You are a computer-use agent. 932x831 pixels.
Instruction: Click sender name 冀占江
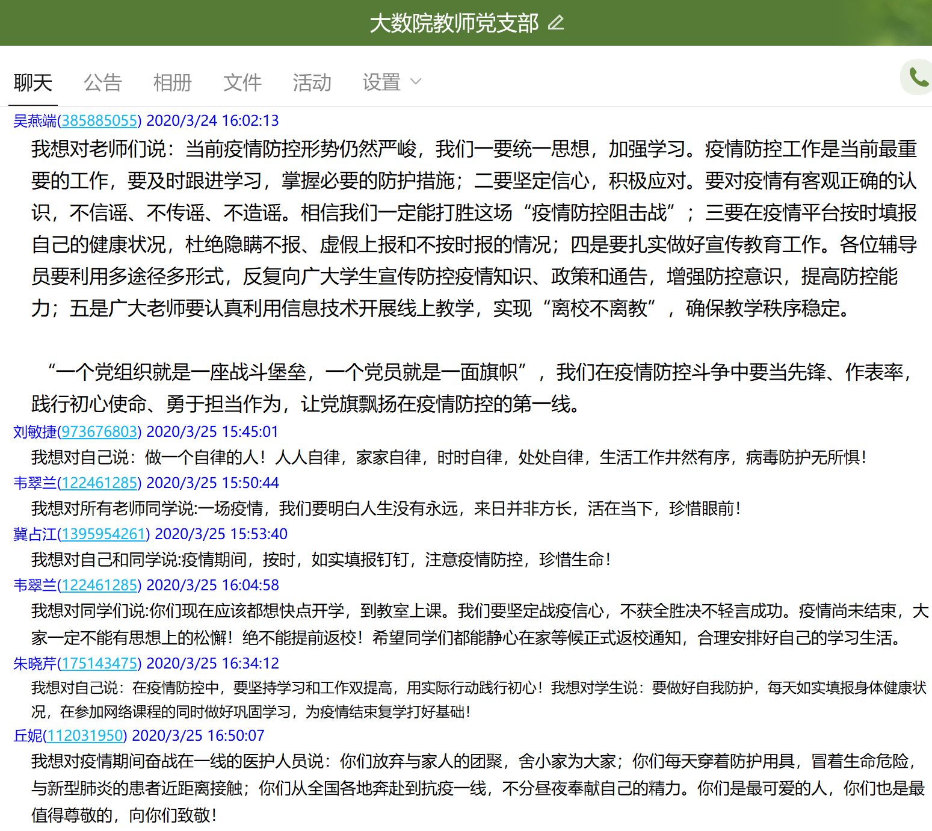(x=35, y=534)
